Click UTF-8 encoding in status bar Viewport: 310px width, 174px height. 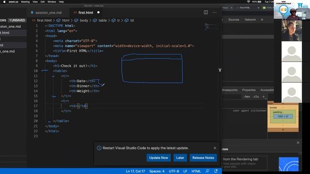tap(174, 171)
